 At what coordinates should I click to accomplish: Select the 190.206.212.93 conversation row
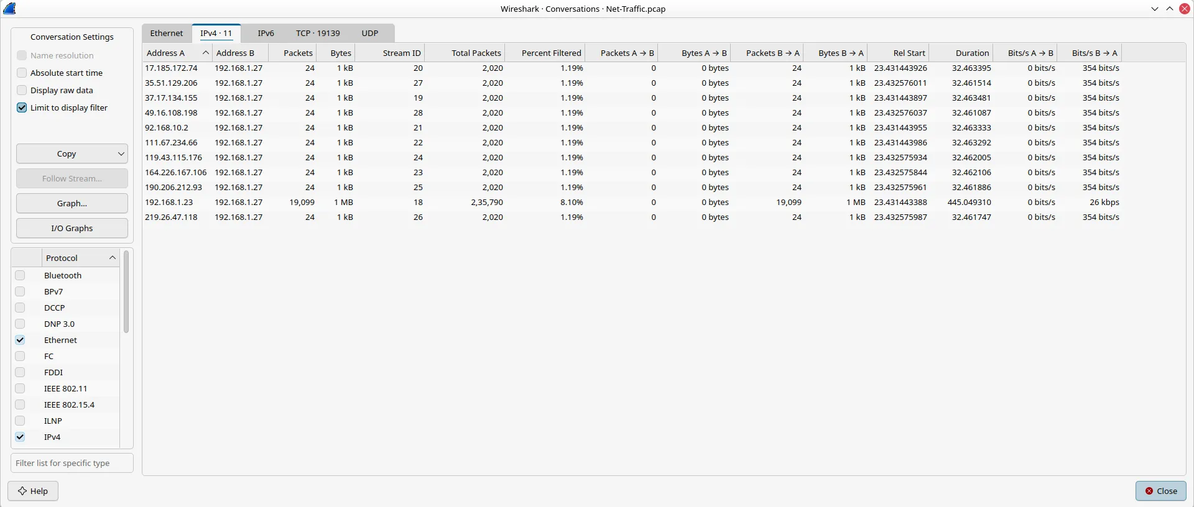632,187
